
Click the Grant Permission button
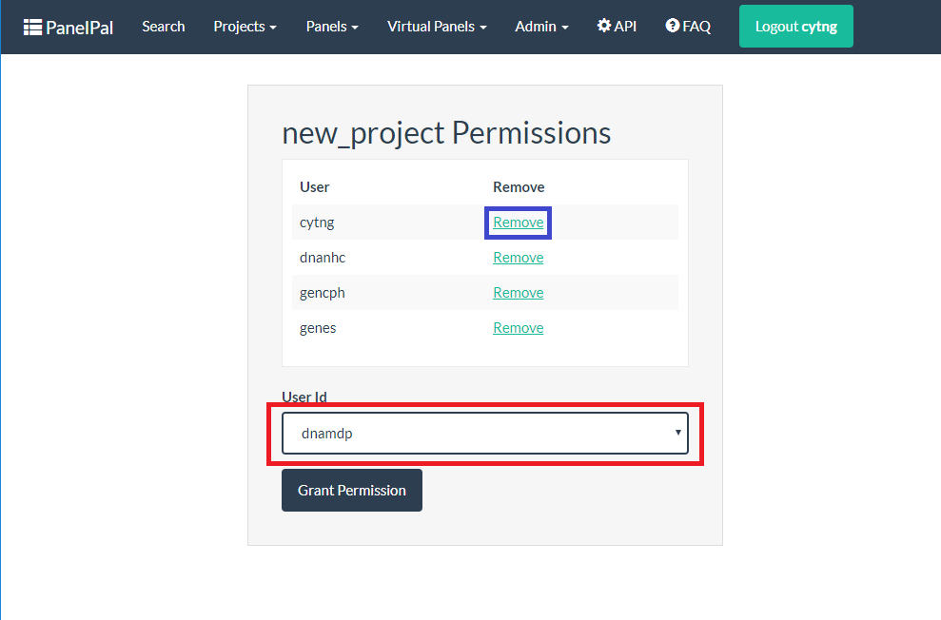(x=352, y=491)
